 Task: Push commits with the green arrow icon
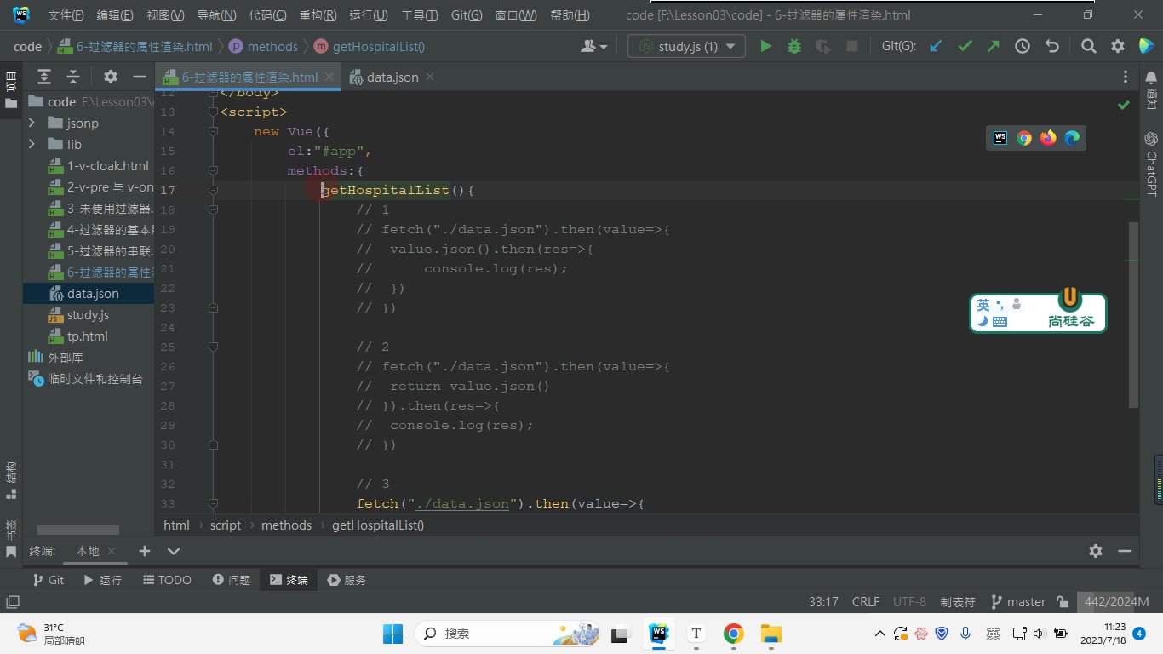point(994,47)
